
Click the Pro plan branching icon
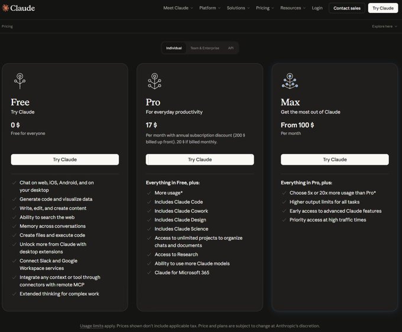155,81
